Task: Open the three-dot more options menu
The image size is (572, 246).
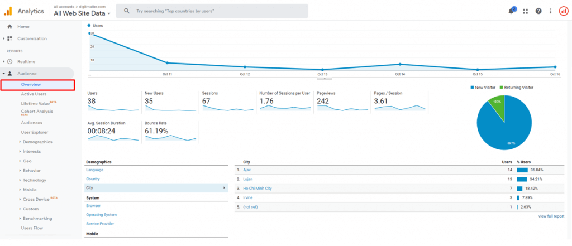Action: point(551,11)
